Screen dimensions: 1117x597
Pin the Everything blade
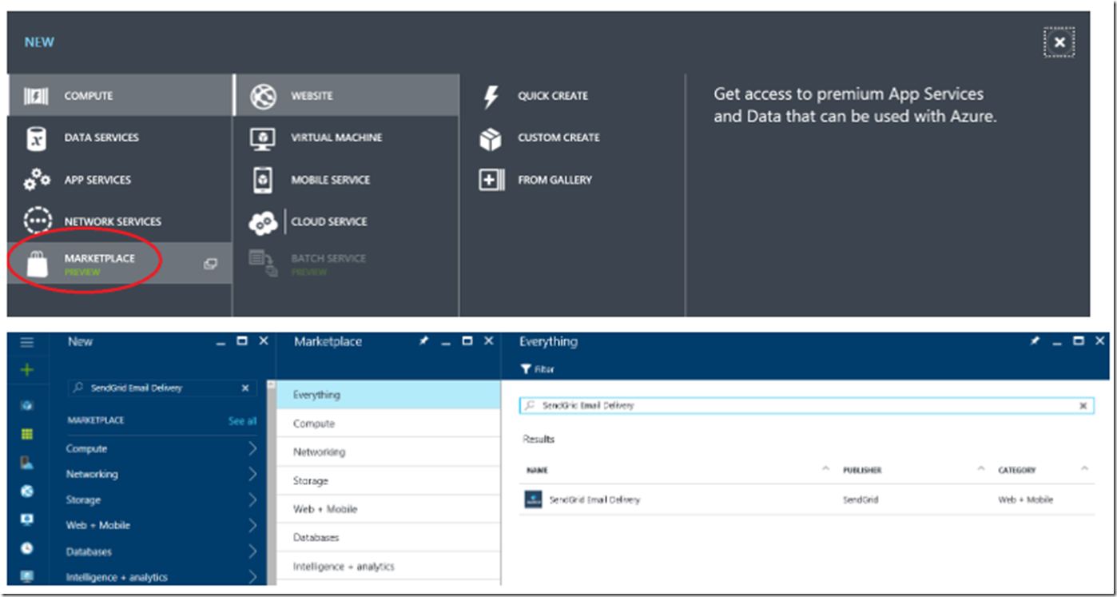pos(1036,341)
